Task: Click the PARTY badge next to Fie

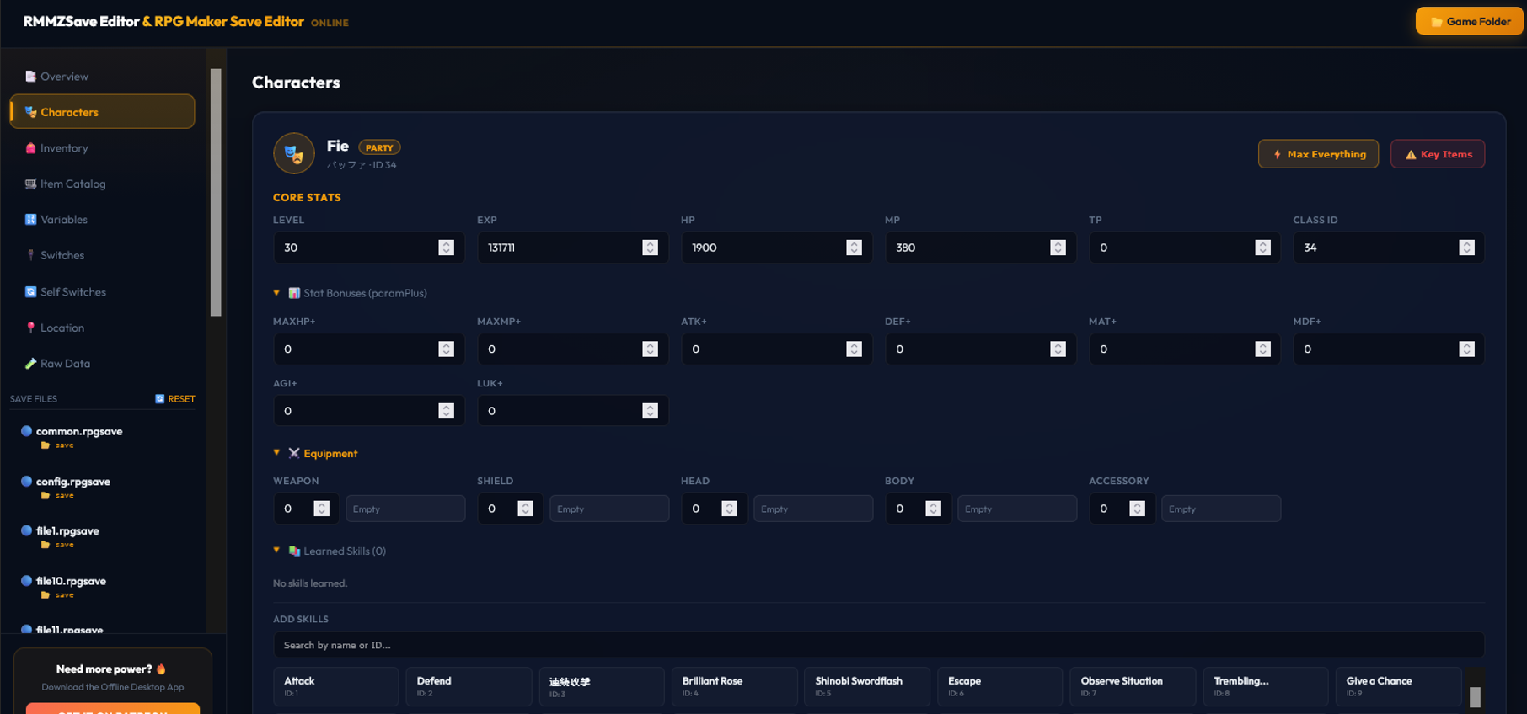Action: tap(379, 147)
